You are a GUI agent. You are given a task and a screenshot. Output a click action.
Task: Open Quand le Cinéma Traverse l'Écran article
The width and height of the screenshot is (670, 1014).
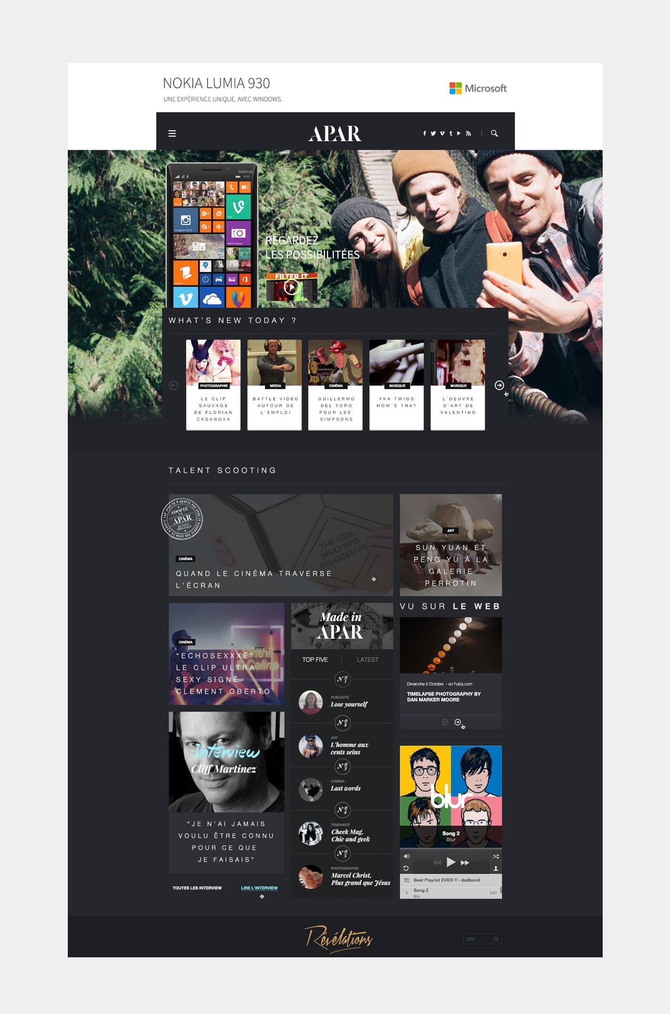tap(281, 545)
